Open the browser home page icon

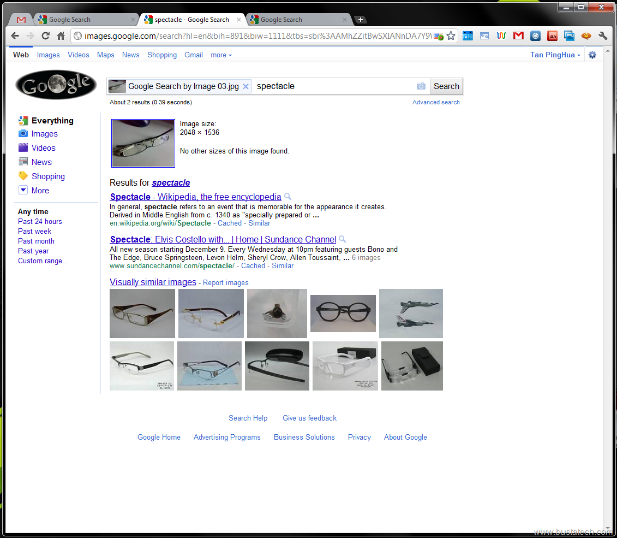click(x=61, y=36)
